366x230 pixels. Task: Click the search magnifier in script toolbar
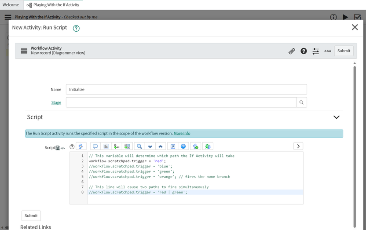[x=139, y=146]
